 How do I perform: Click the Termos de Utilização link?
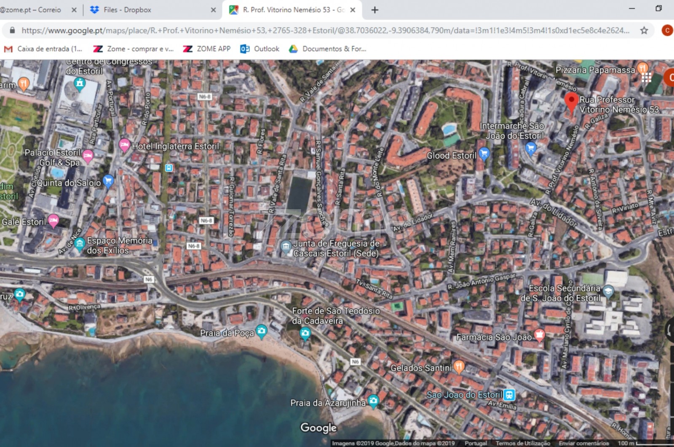[x=523, y=443]
